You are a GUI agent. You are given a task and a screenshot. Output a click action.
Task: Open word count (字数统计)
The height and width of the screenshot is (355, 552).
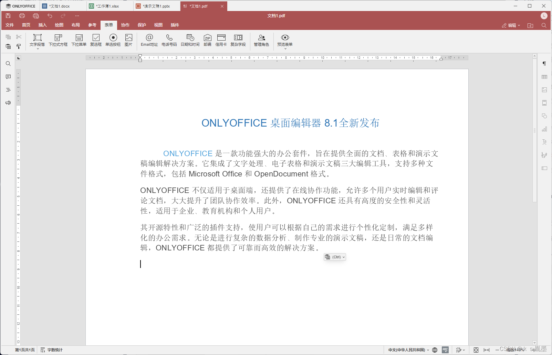(52, 350)
